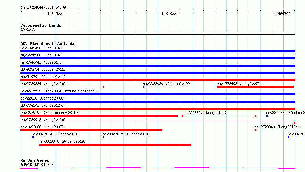Click the esv2729929 (Wong2012b) label
This screenshot has height=172, width=305.
point(204,113)
